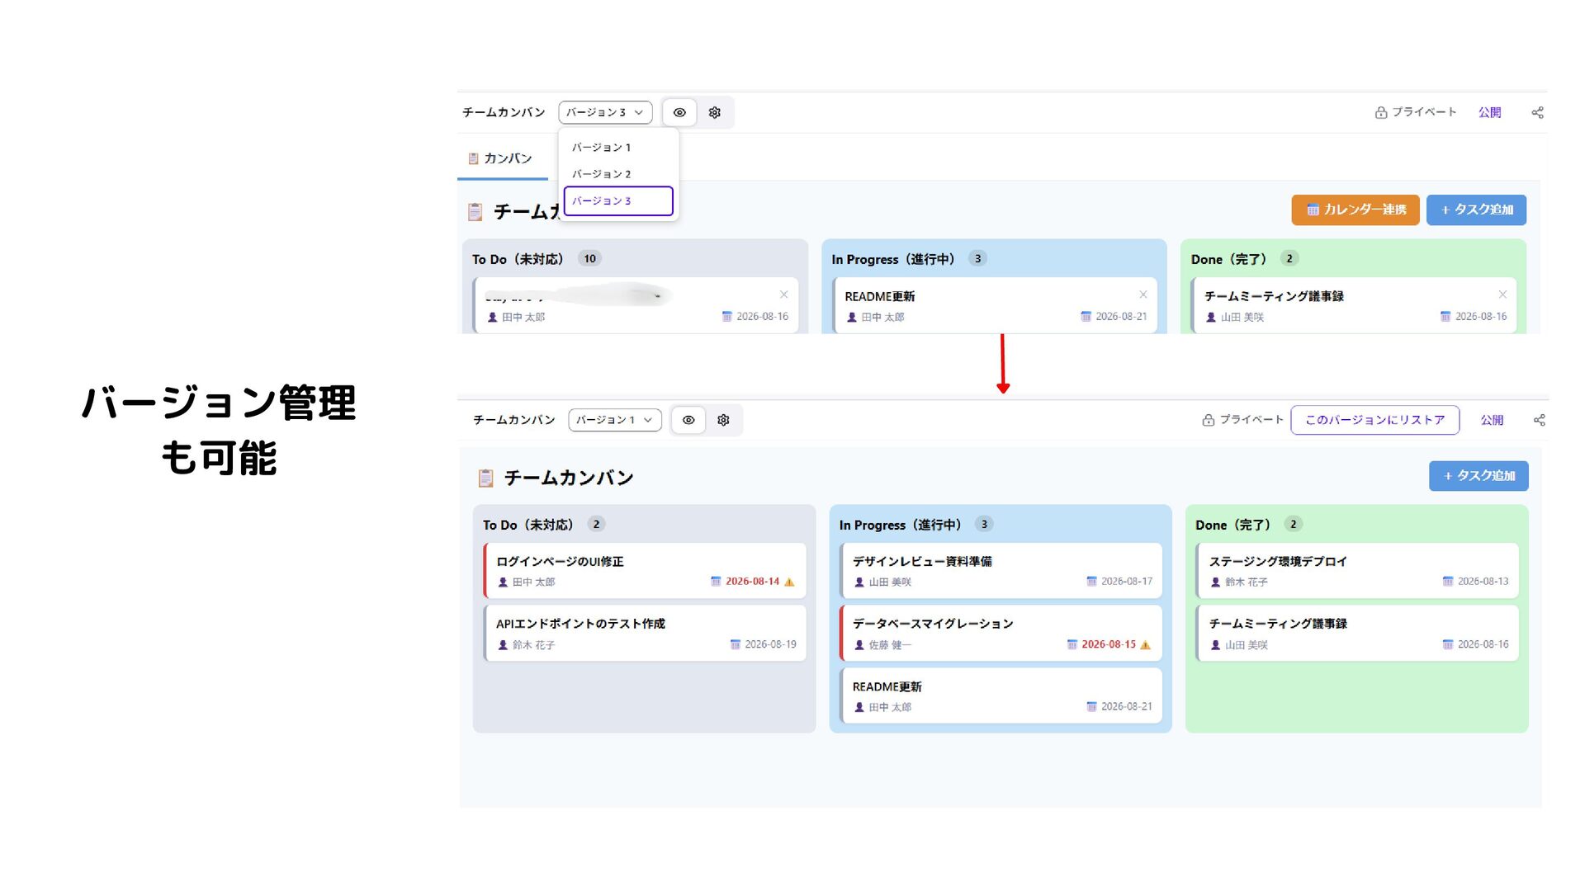Open the ステージング環境デプロイ card
The height and width of the screenshot is (891, 1585).
coord(1357,571)
